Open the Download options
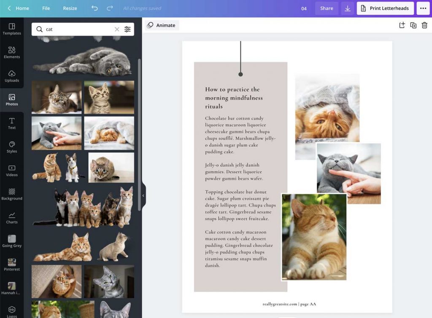This screenshot has width=432, height=318. point(348,8)
